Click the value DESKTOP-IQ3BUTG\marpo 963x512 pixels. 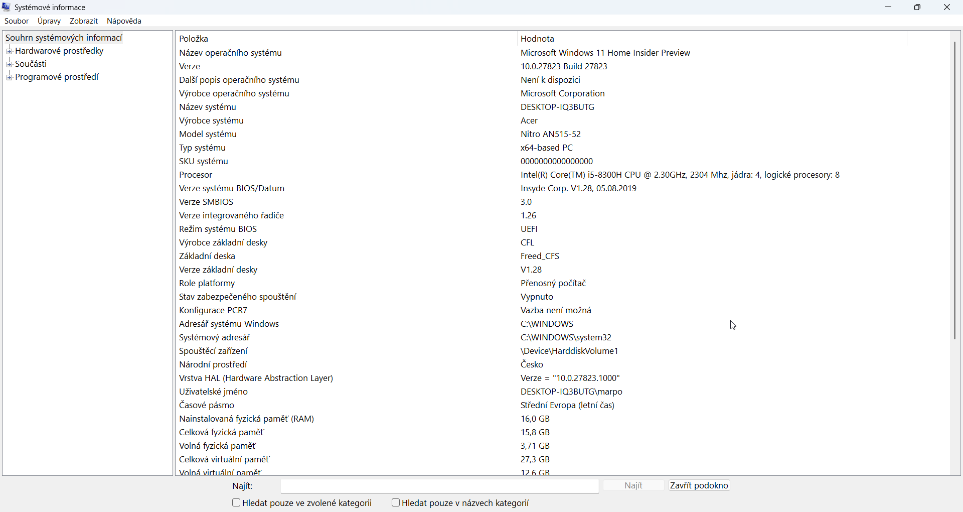pyautogui.click(x=571, y=392)
